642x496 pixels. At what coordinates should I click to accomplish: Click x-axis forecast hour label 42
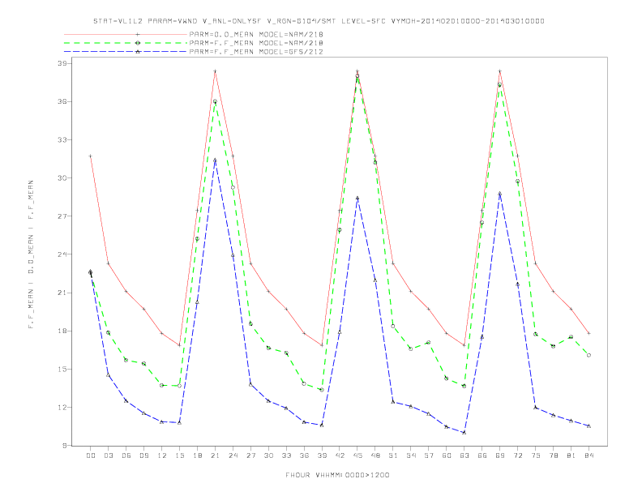[340, 455]
